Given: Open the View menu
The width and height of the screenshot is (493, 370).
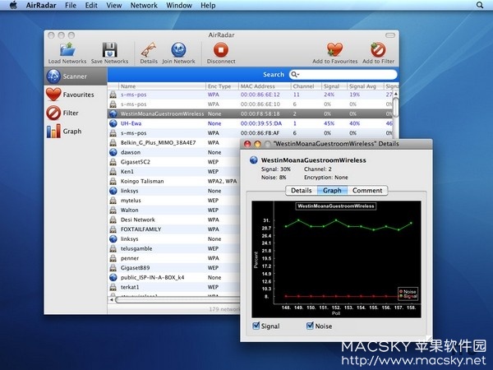Looking at the screenshot, I should coord(114,5).
